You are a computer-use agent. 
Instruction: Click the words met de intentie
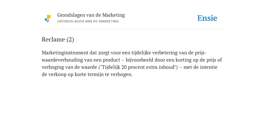200,67
